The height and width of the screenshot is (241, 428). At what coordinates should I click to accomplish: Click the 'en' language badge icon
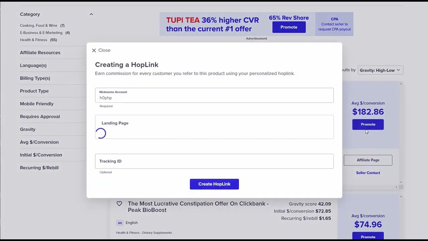(x=120, y=223)
